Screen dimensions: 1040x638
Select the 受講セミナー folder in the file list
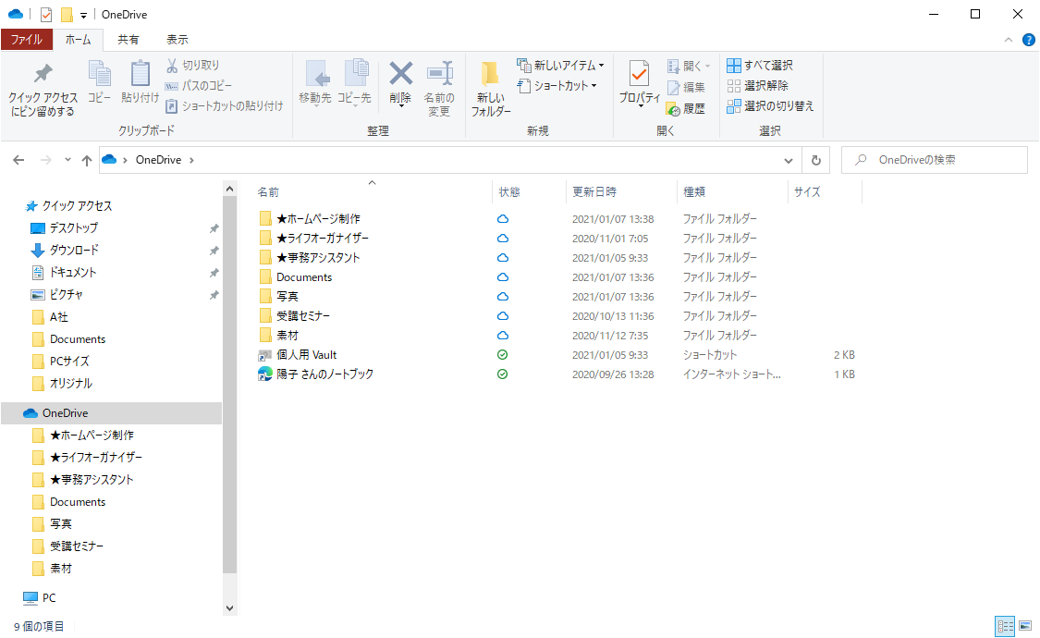(x=302, y=315)
